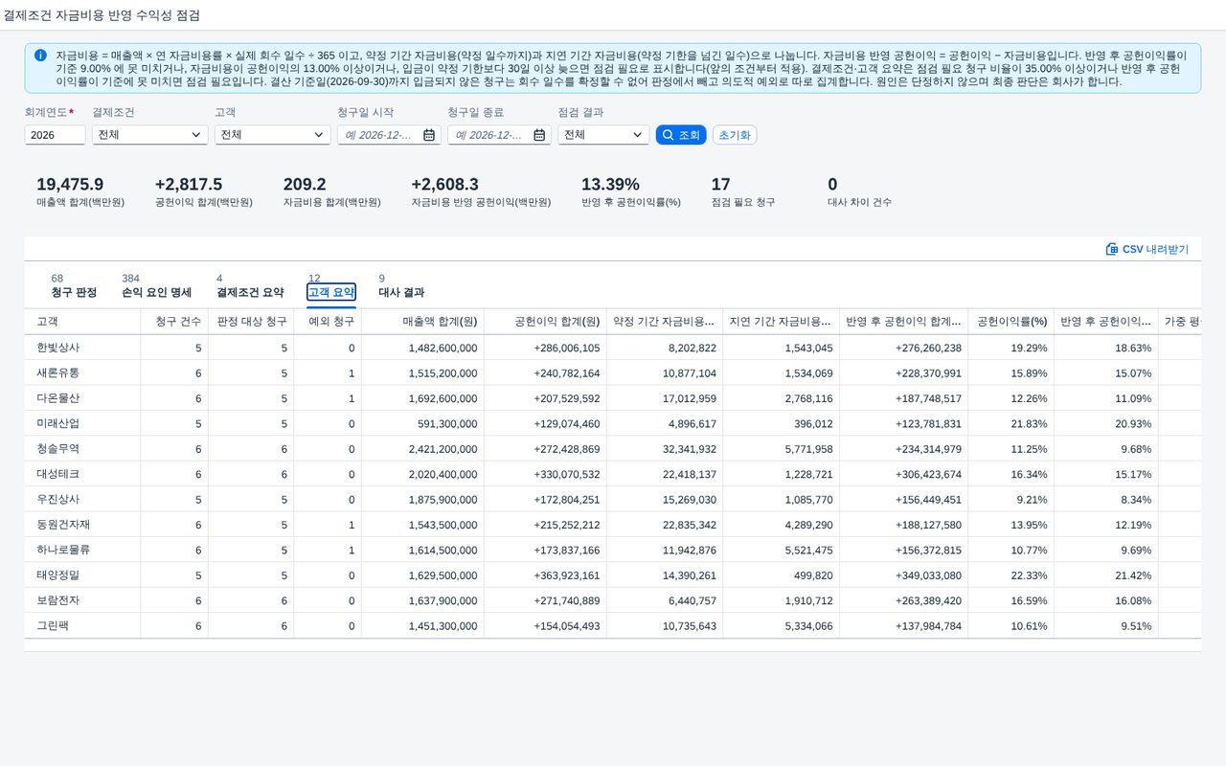Image resolution: width=1226 pixels, height=766 pixels.
Task: Select the 한빛상사 customer row
Action: (613, 348)
